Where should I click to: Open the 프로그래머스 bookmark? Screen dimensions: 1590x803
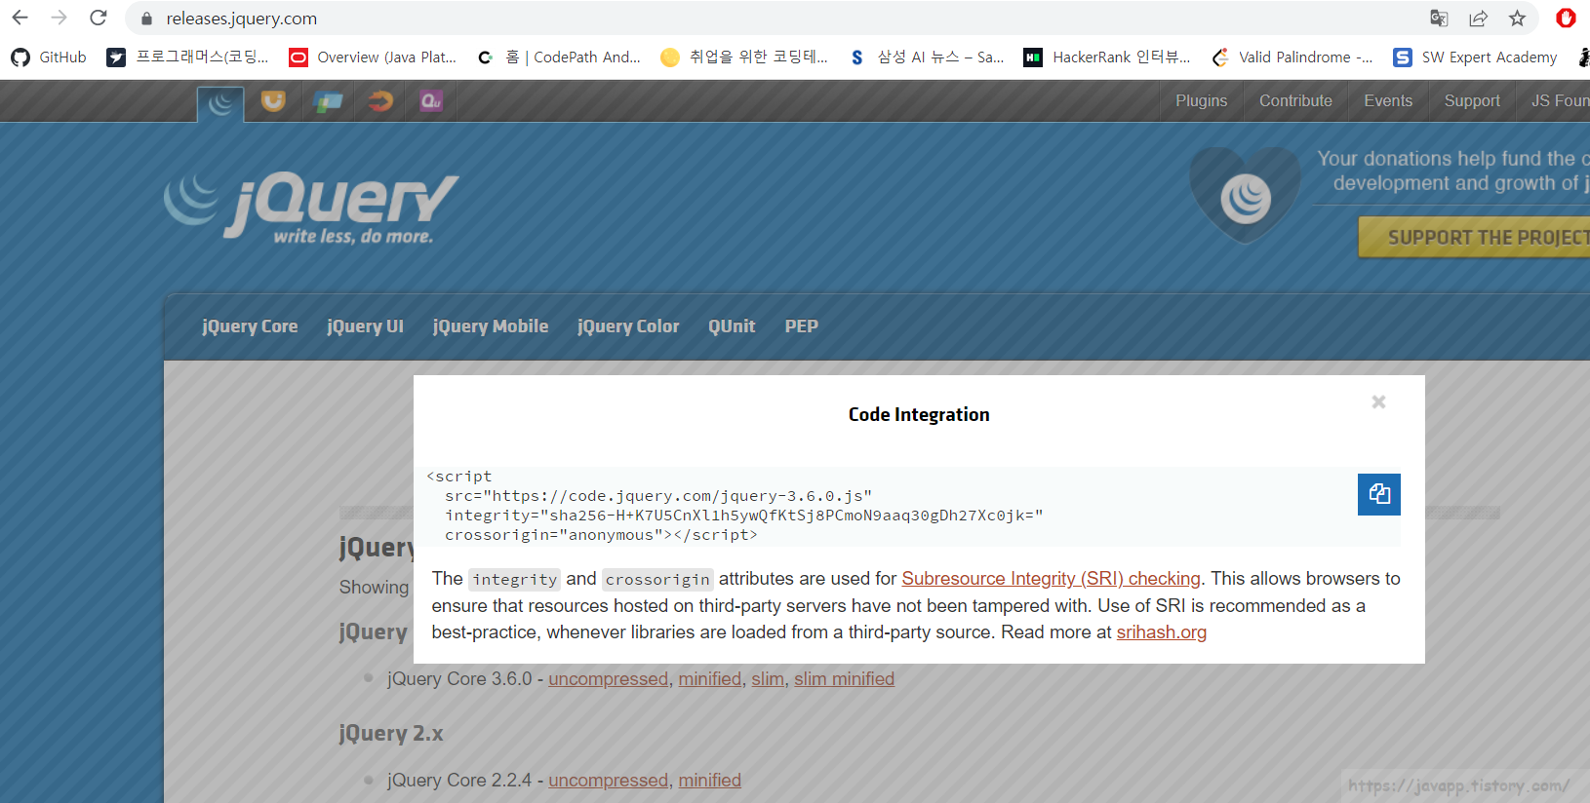click(187, 57)
